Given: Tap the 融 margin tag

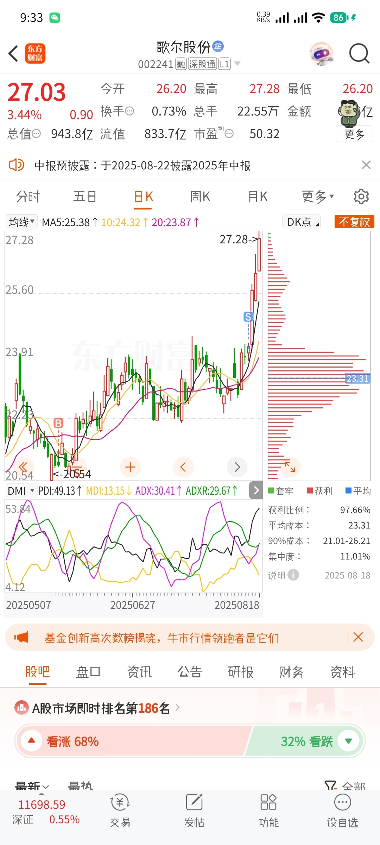Looking at the screenshot, I should click(181, 64).
